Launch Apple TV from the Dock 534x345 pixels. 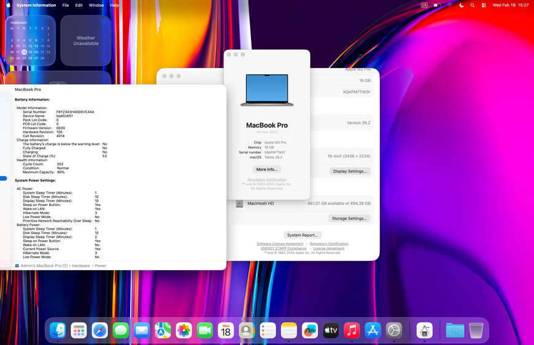(331, 330)
